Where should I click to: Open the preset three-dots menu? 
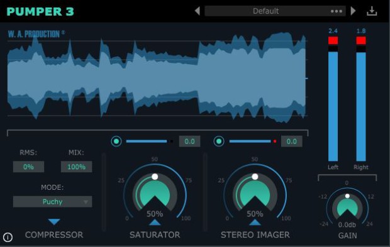tap(337, 11)
